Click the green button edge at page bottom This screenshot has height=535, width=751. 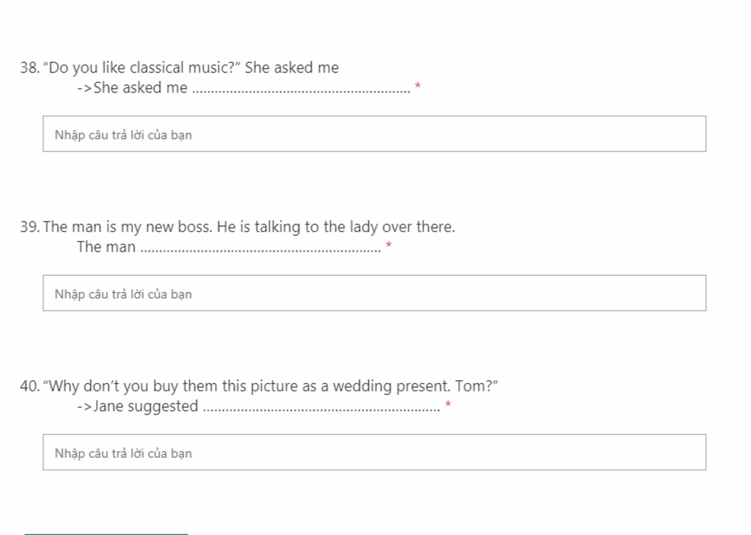pyautogui.click(x=106, y=534)
